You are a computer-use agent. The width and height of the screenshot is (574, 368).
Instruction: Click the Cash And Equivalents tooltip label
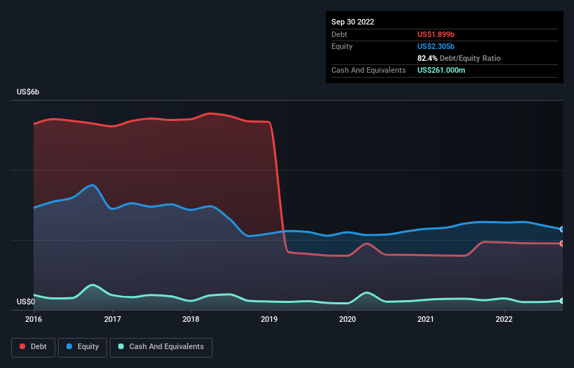click(x=368, y=70)
